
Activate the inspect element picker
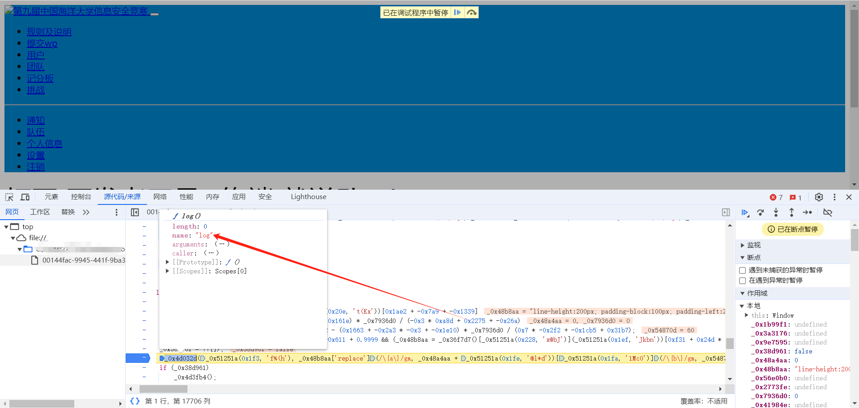coord(9,197)
